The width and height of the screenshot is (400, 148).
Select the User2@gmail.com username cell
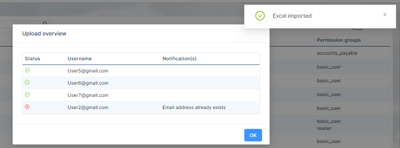[88, 107]
